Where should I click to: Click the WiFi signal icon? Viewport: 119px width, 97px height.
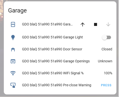click(13, 73)
